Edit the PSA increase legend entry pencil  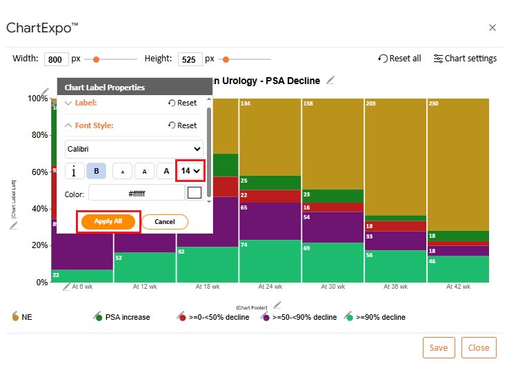tap(99, 316)
